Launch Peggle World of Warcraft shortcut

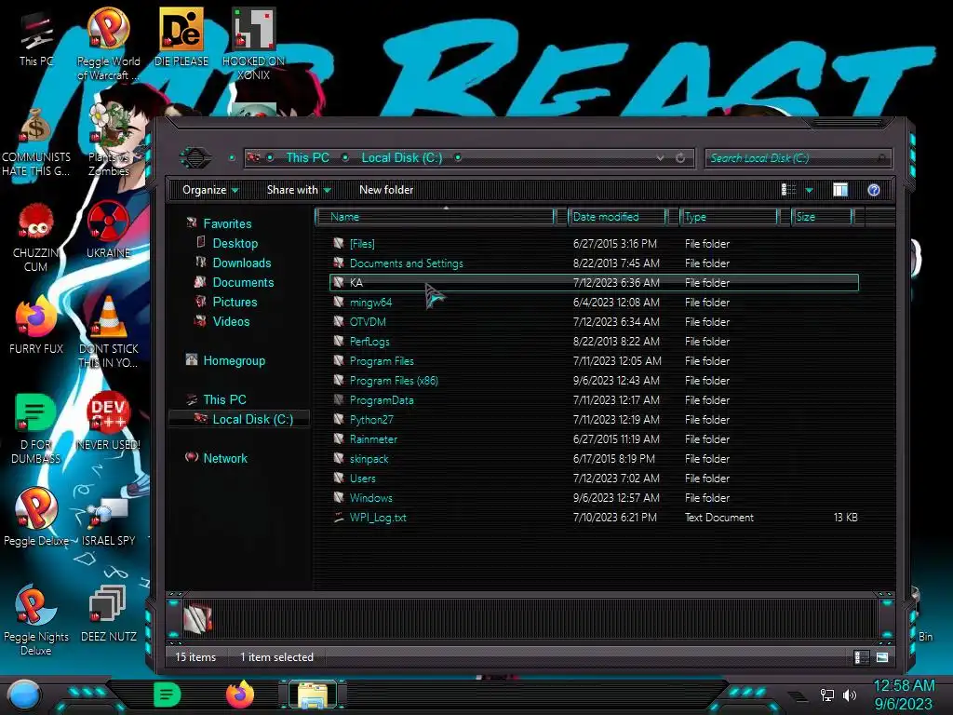click(x=108, y=43)
